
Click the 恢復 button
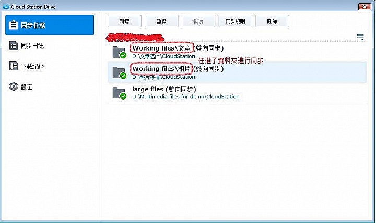pyautogui.click(x=198, y=21)
